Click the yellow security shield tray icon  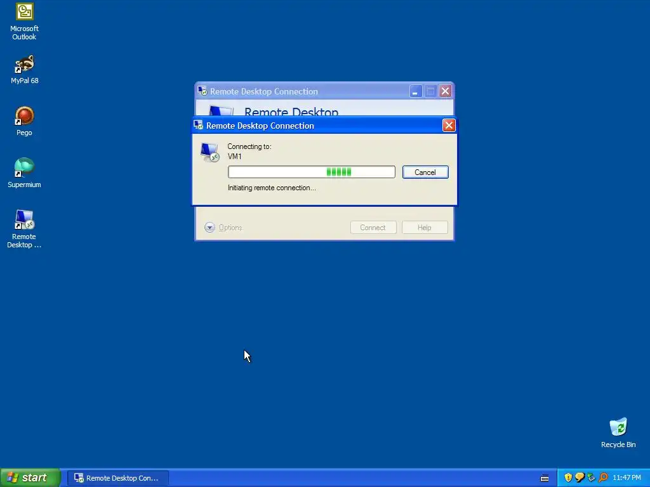point(568,477)
